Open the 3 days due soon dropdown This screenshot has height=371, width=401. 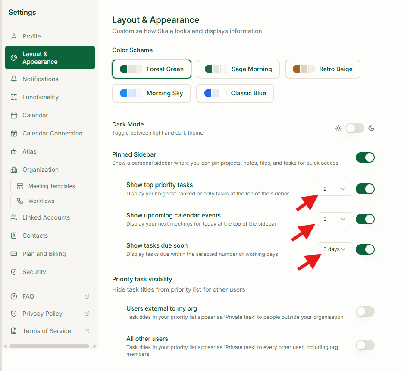tap(335, 249)
